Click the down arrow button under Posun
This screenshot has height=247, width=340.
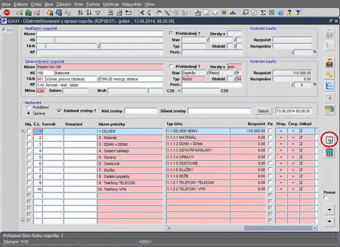[x=329, y=221]
